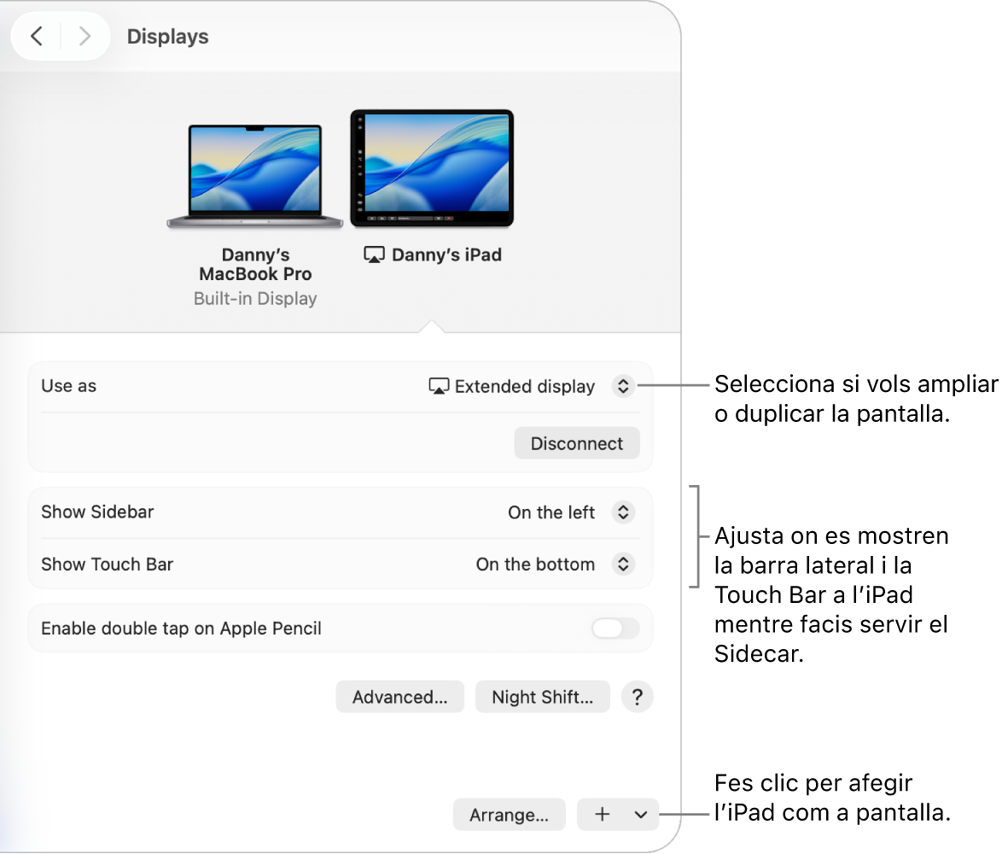Open the Show Touch Bar location dropdown

[623, 564]
